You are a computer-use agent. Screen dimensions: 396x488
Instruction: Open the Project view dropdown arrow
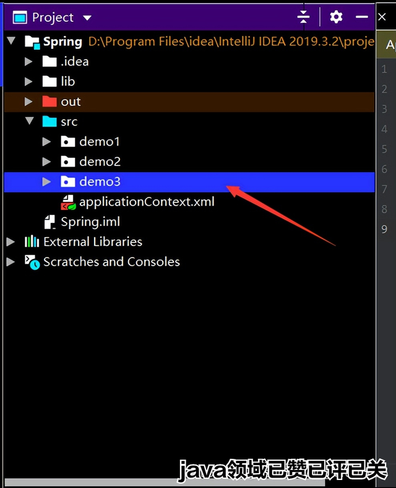point(87,18)
